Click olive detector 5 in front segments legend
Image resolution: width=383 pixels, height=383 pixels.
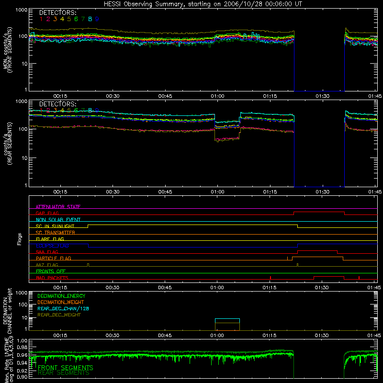point(69,19)
